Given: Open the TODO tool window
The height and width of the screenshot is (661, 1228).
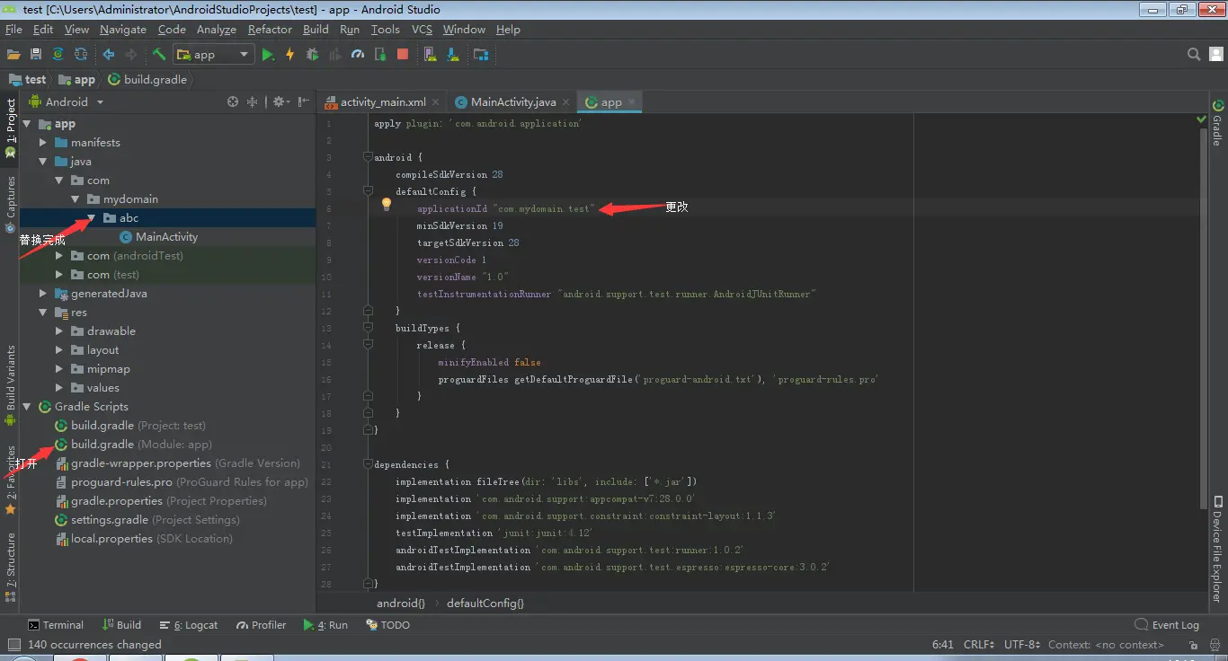Looking at the screenshot, I should 388,625.
